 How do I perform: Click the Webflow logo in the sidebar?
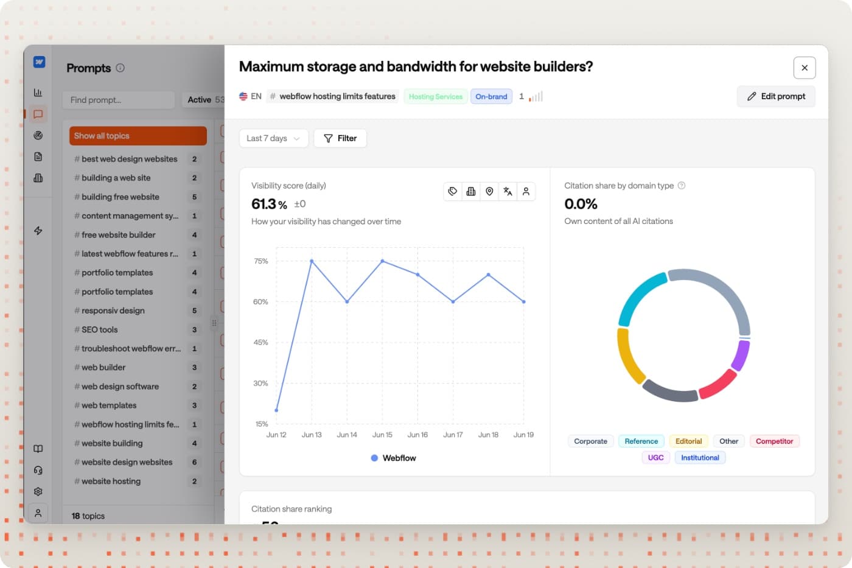tap(39, 61)
